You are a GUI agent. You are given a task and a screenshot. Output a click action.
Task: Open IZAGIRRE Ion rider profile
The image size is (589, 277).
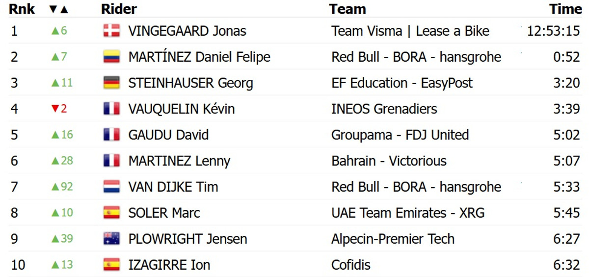coord(169,265)
